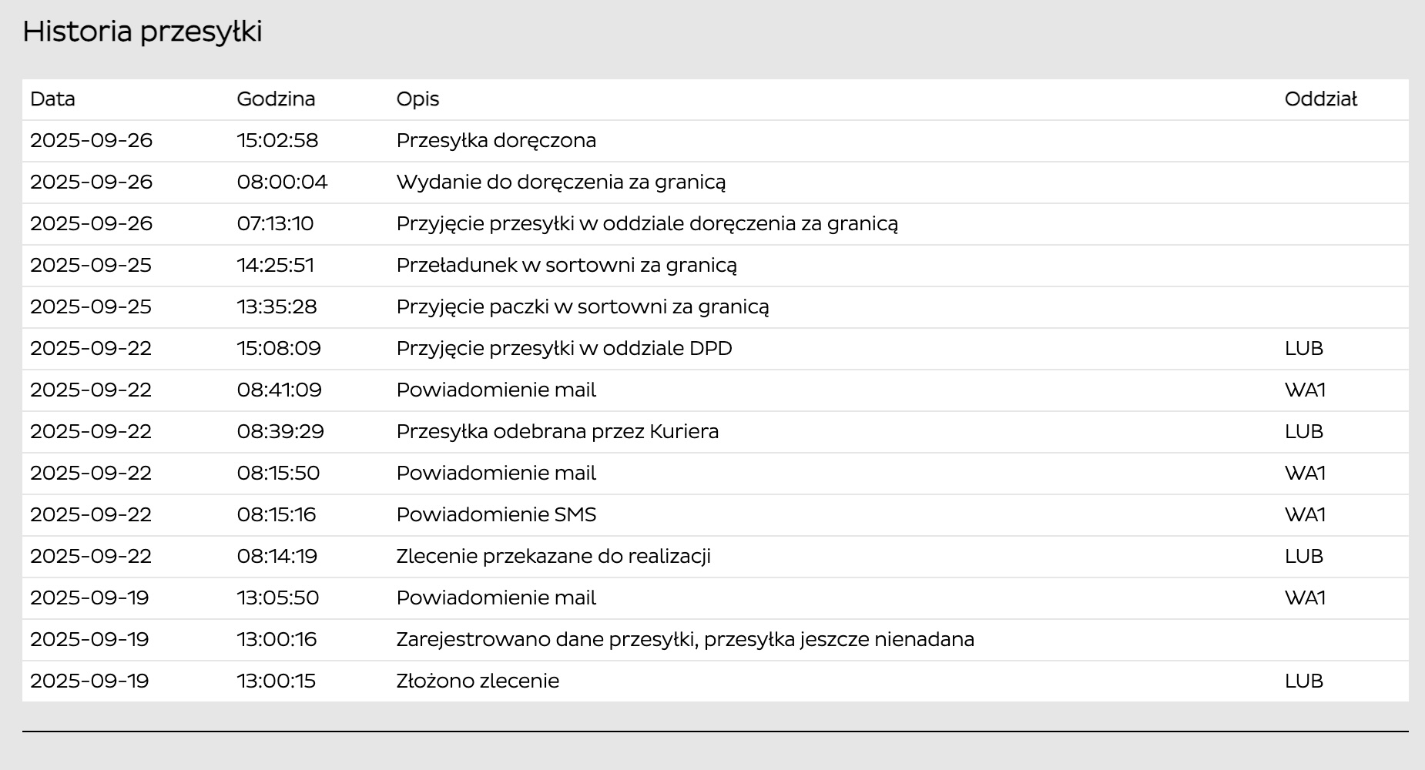Click the 15:02:58 delivery timestamp

pyautogui.click(x=277, y=141)
